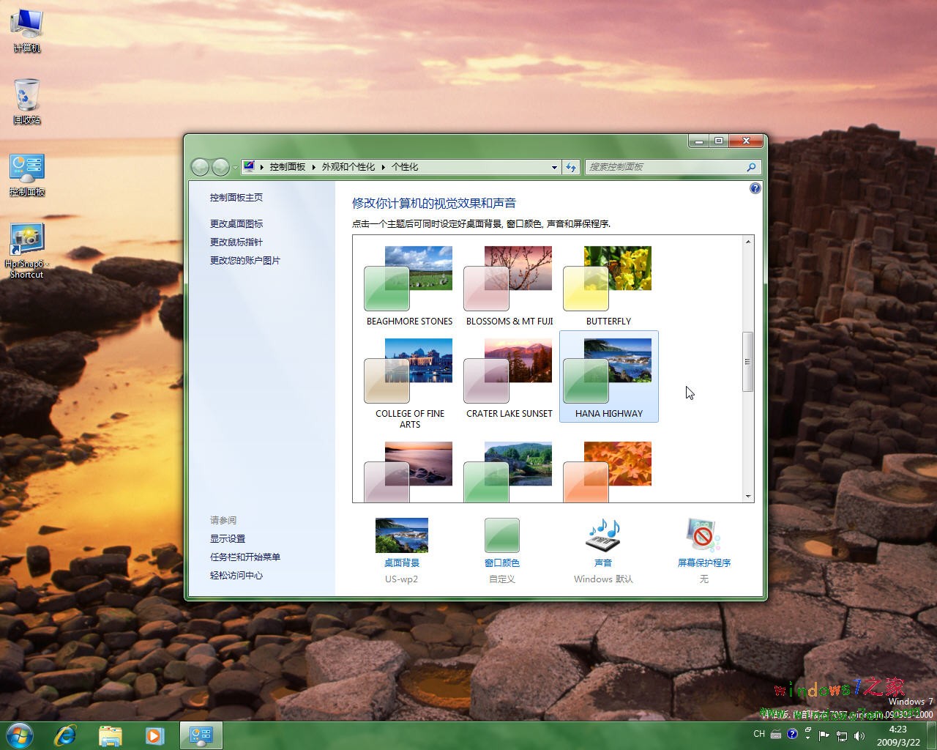Screen dimensions: 937x750
Task: Open 更改鼠标指针 link in sidebar
Action: click(236, 242)
